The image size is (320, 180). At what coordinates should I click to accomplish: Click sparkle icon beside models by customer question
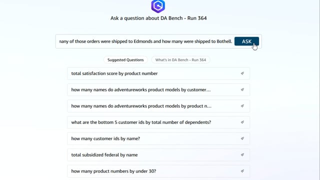point(242,89)
